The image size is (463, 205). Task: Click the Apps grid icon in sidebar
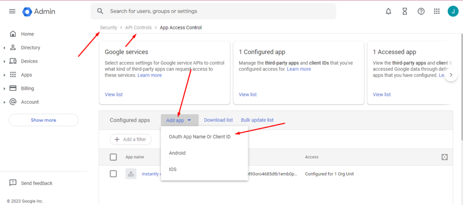click(13, 75)
